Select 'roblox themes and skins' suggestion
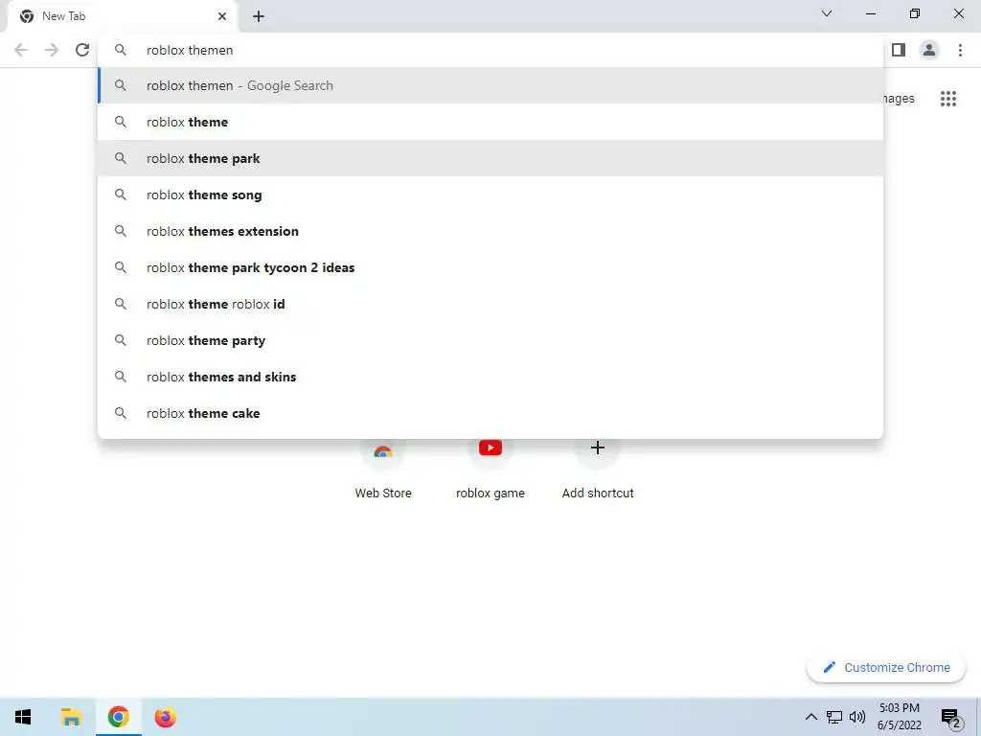 tap(490, 377)
